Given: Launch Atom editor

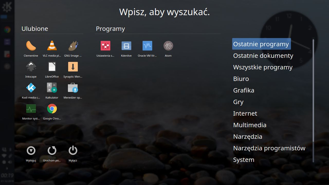Looking at the screenshot, I should click(x=168, y=46).
